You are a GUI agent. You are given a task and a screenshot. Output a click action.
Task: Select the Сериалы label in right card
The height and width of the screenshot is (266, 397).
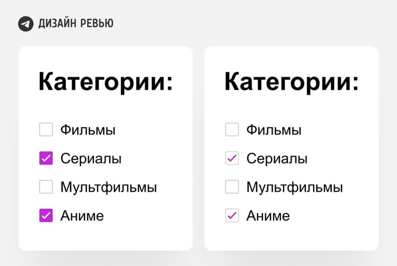[277, 159]
